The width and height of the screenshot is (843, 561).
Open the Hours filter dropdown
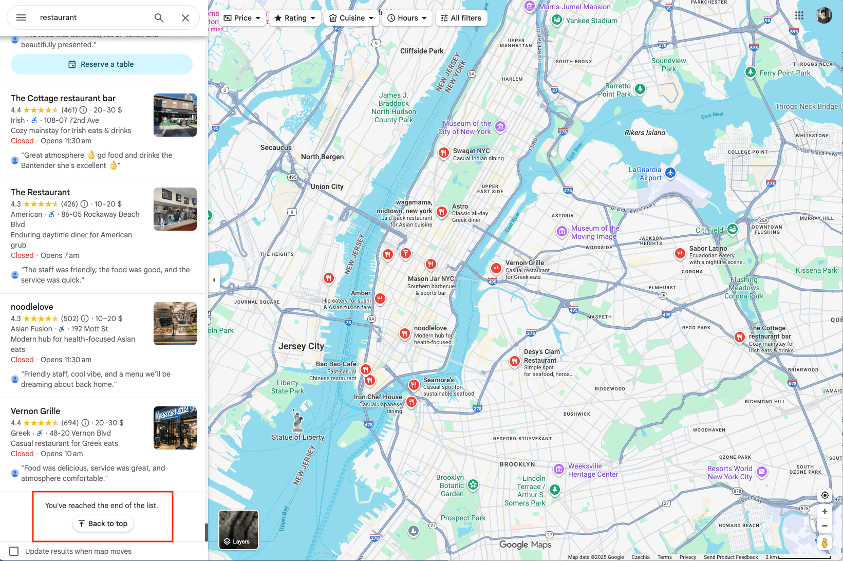tap(407, 17)
